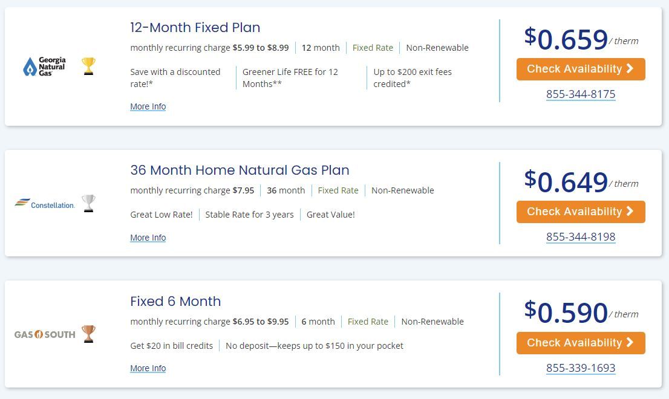The width and height of the screenshot is (669, 399).
Task: Click the Gas South logo
Action: click(45, 334)
